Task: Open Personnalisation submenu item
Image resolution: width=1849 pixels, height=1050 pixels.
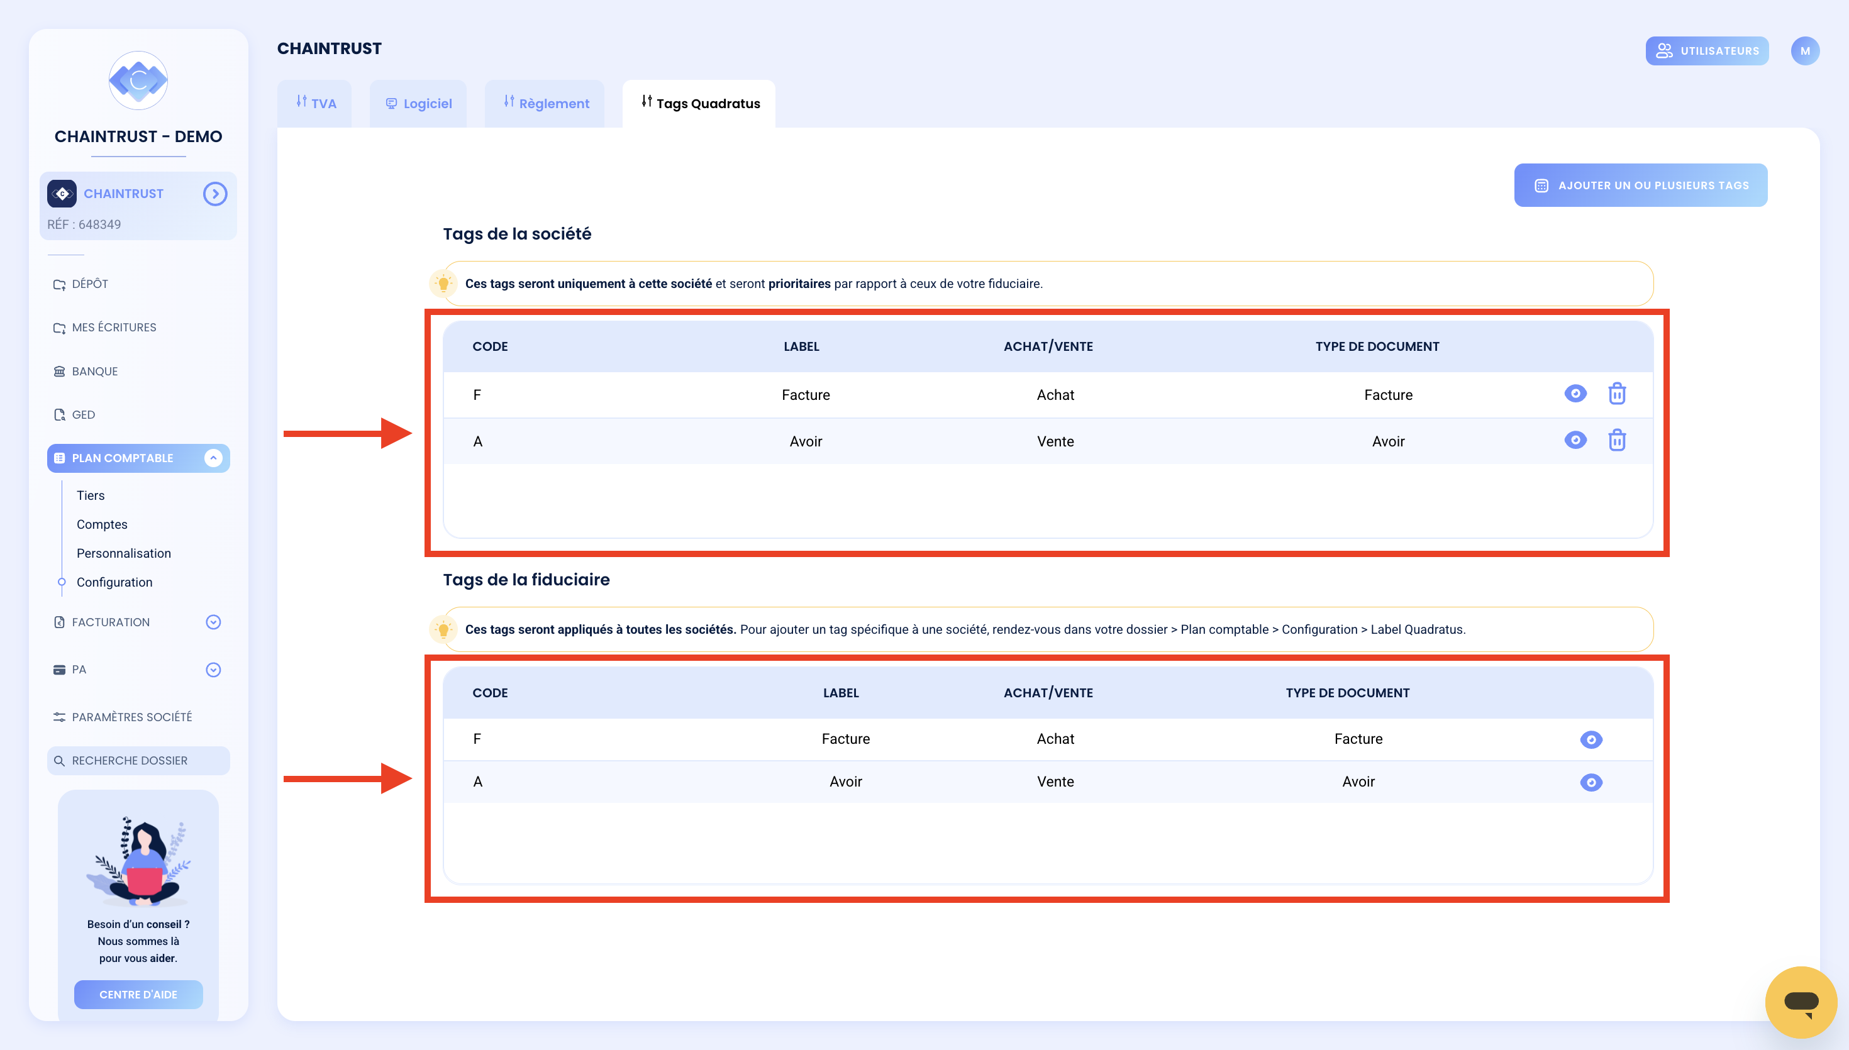Action: coord(124,553)
